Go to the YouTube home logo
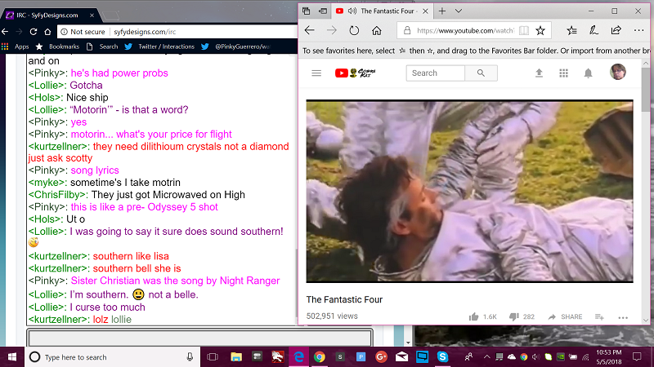 click(x=356, y=73)
